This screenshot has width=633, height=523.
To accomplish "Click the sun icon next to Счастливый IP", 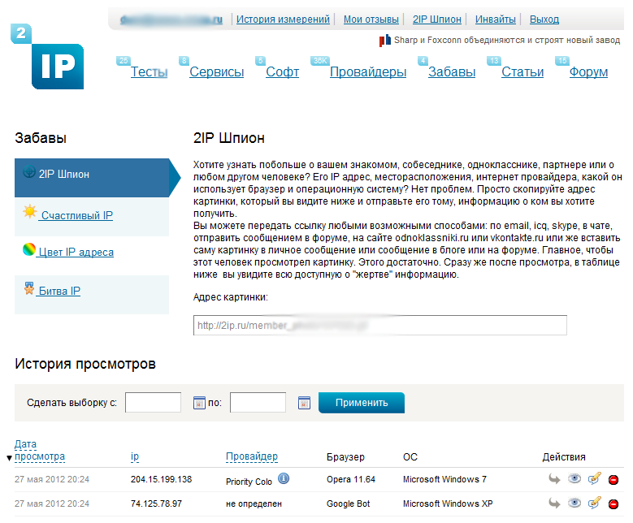I will tap(30, 211).
